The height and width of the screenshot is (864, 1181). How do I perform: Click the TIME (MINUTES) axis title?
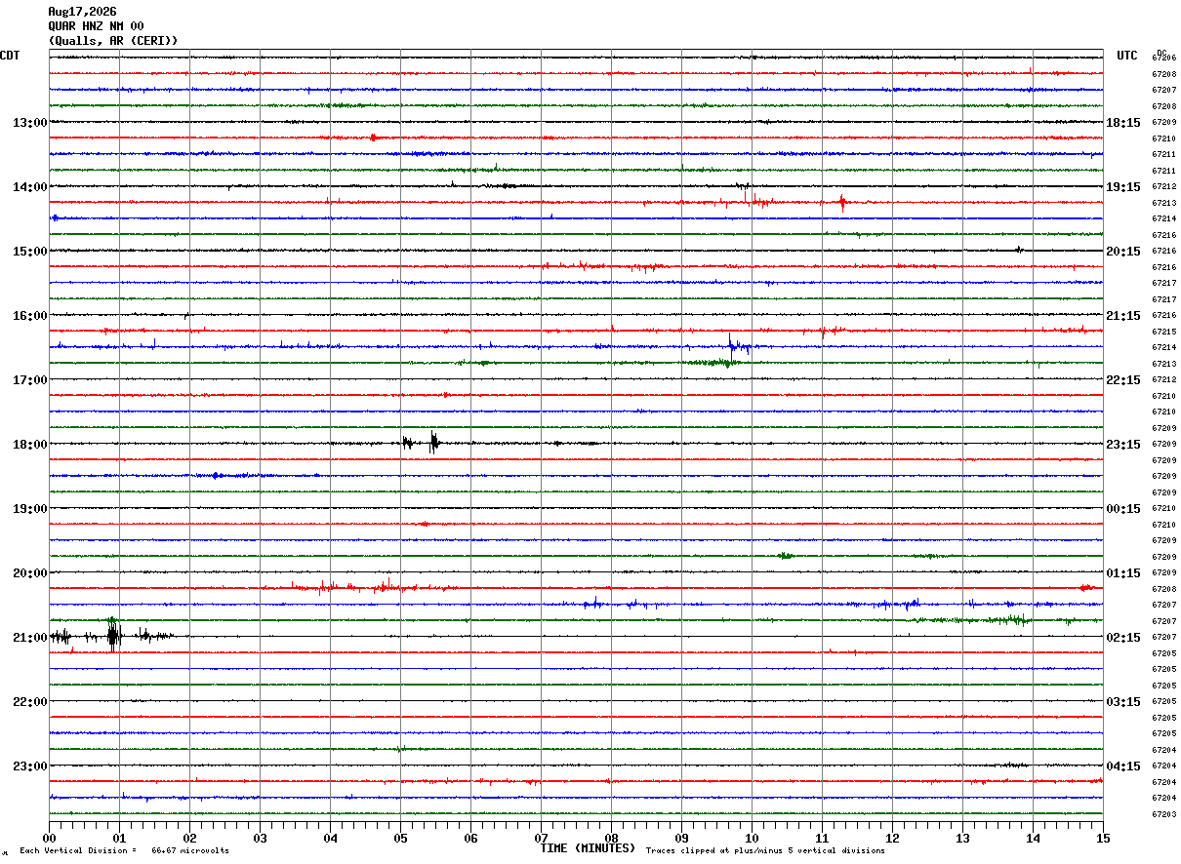[x=588, y=848]
